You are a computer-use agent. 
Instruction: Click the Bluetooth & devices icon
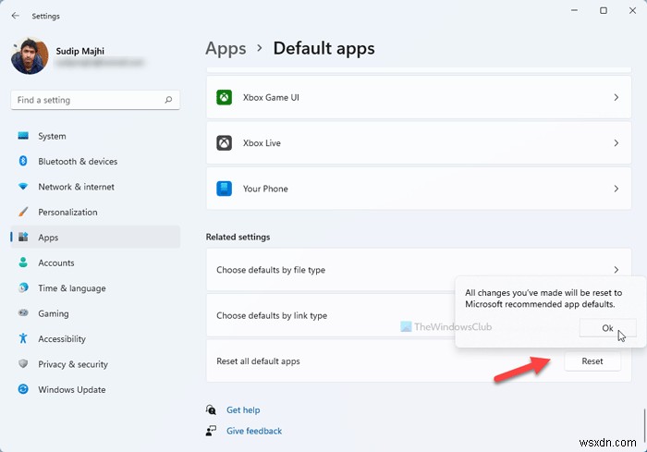(24, 161)
